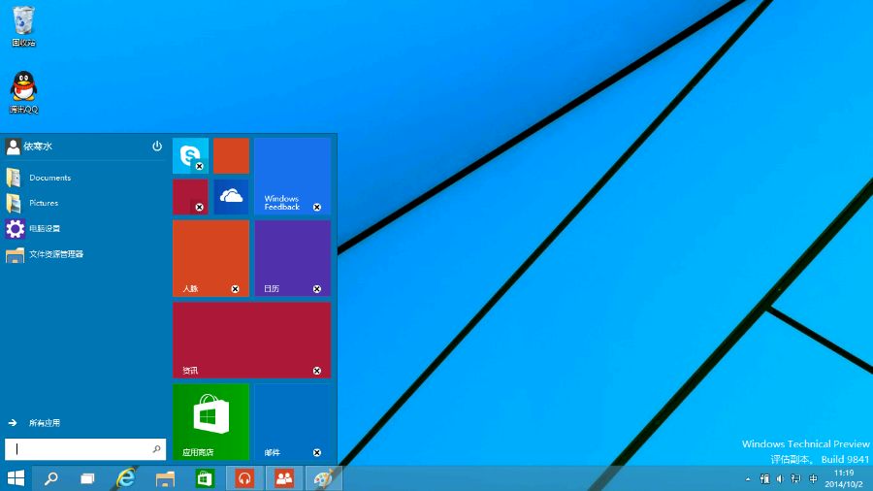
Task: Click the network tray icon
Action: (x=795, y=478)
